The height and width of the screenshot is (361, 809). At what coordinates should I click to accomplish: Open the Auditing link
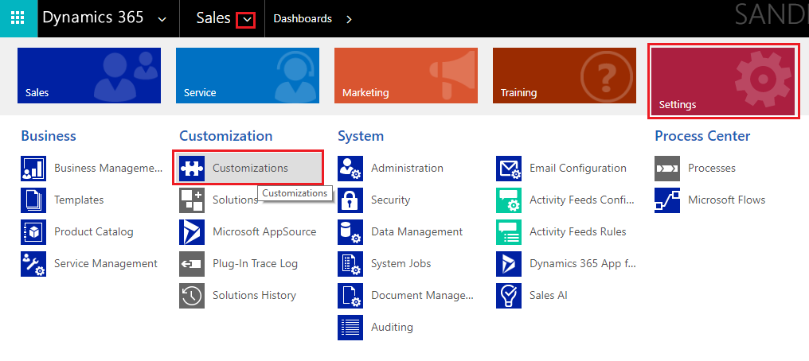point(392,328)
